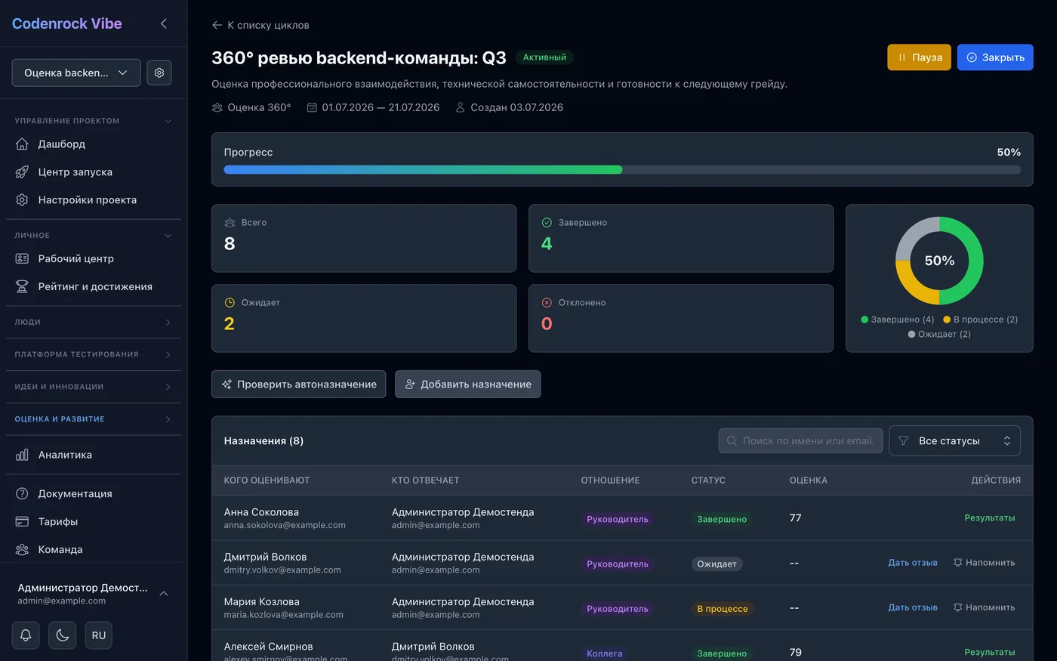Click the Всего card people icon
This screenshot has height=661, width=1057.
[x=230, y=223]
